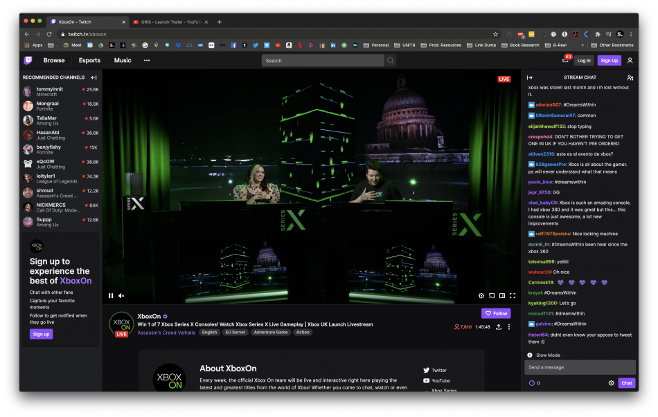658x417 pixels.
Task: Open the stream more options menu
Action: click(509, 327)
